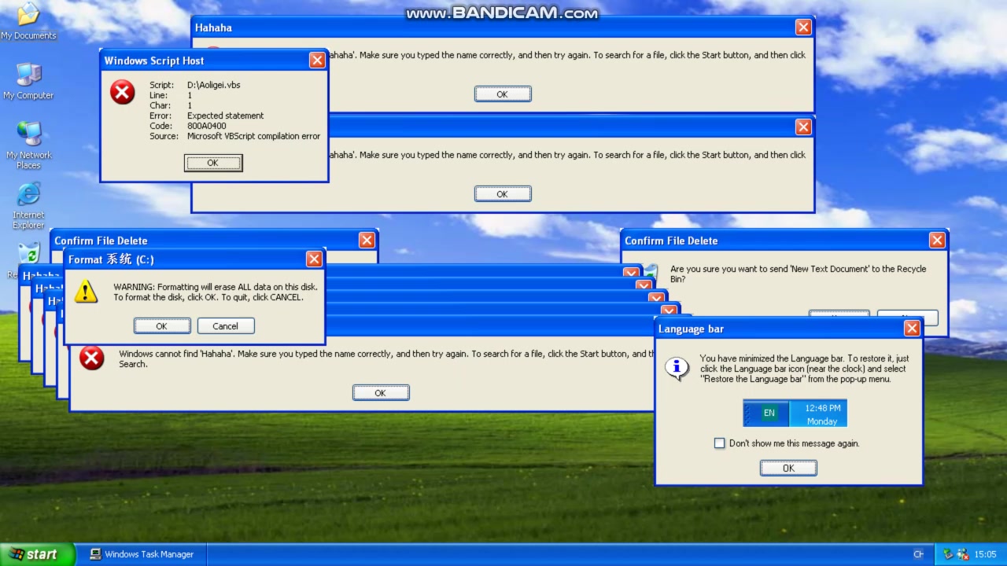The image size is (1007, 566).
Task: Click error icon in front Hahaha dialog
Action: pos(91,358)
